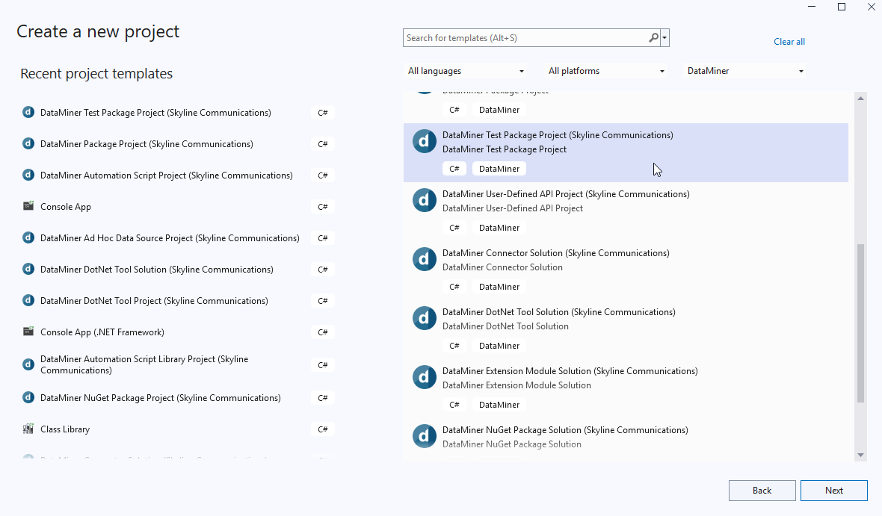Click the DataMiner Connector Solution circle icon
The width and height of the screenshot is (882, 516).
click(424, 259)
